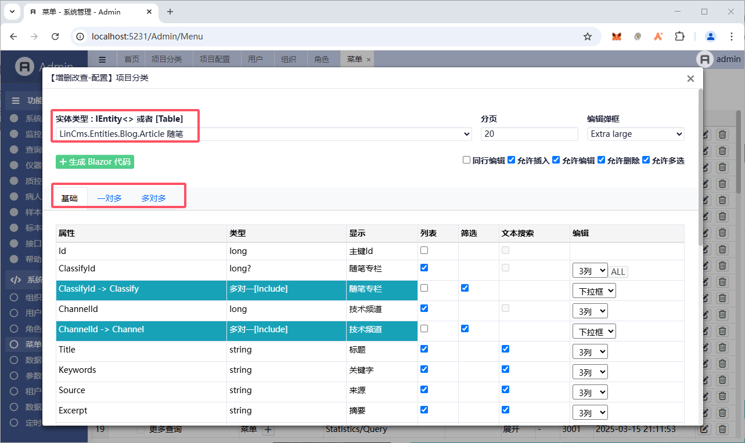
Task: Toggle the admin sidebar hamburger button
Action: click(x=102, y=59)
